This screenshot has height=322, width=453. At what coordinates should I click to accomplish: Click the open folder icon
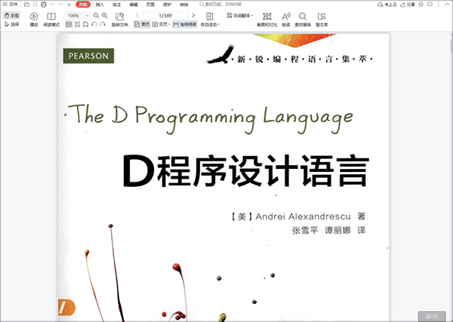coord(26,5)
